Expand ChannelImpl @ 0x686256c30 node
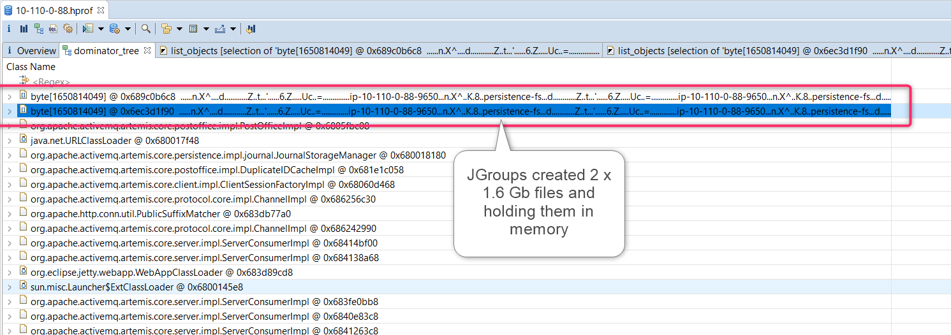The height and width of the screenshot is (335, 951). pos(9,199)
